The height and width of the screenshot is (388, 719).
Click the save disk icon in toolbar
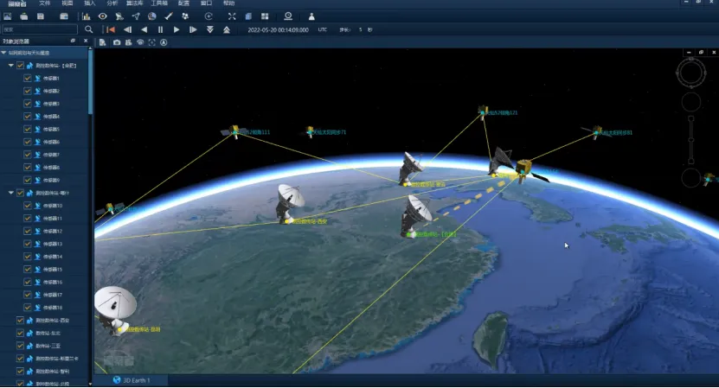click(x=39, y=16)
